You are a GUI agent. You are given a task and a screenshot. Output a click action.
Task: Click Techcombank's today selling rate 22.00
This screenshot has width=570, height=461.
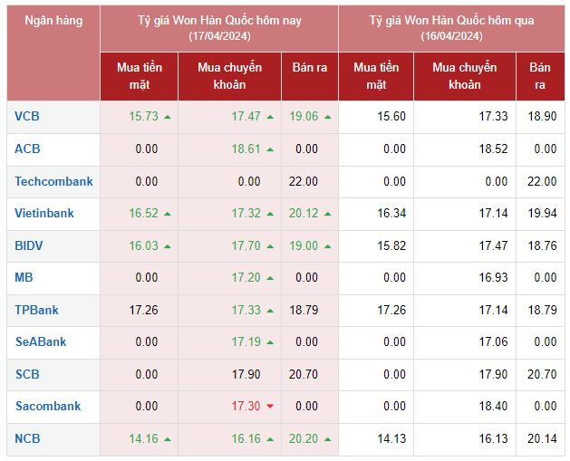pyautogui.click(x=304, y=181)
